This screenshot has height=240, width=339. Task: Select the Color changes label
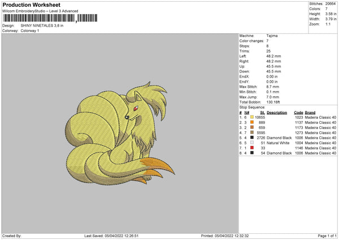[x=251, y=41]
